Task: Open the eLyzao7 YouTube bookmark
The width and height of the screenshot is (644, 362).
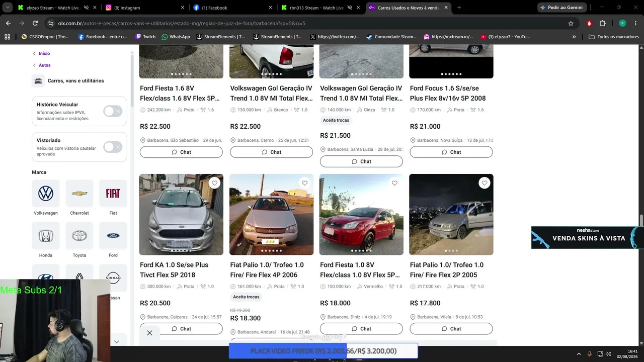Action: 505,37
